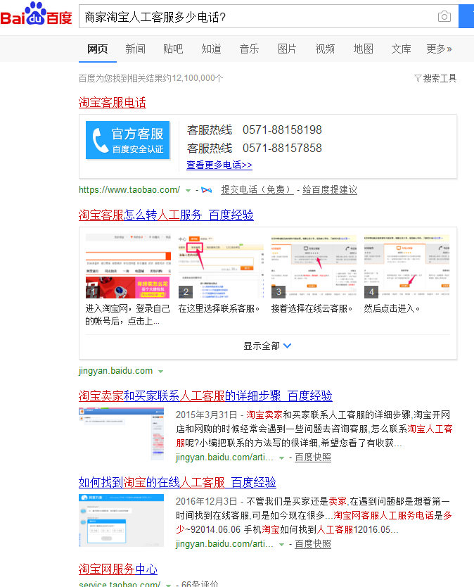Open camera image search icon

pos(444,16)
